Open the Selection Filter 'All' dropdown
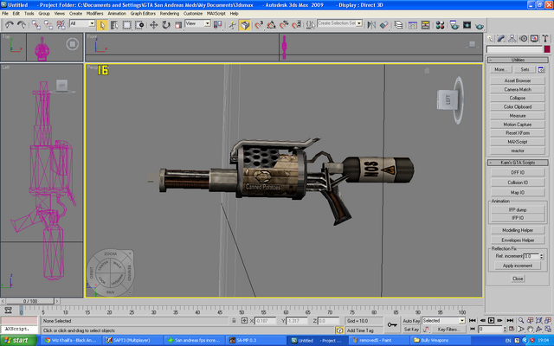The image size is (554, 346). pyautogui.click(x=82, y=23)
